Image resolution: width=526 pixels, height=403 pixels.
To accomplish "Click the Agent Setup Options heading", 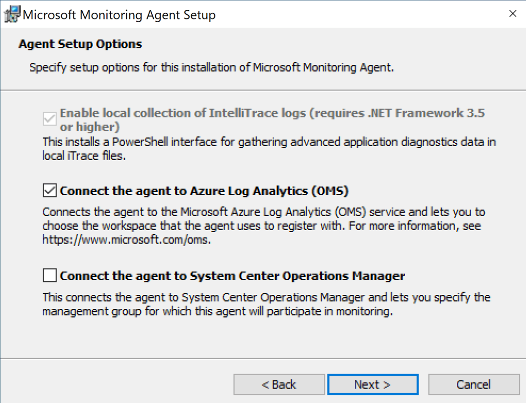I will click(x=80, y=44).
